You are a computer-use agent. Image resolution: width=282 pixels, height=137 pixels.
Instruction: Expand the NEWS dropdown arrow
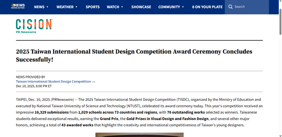pyautogui.click(x=48, y=7)
